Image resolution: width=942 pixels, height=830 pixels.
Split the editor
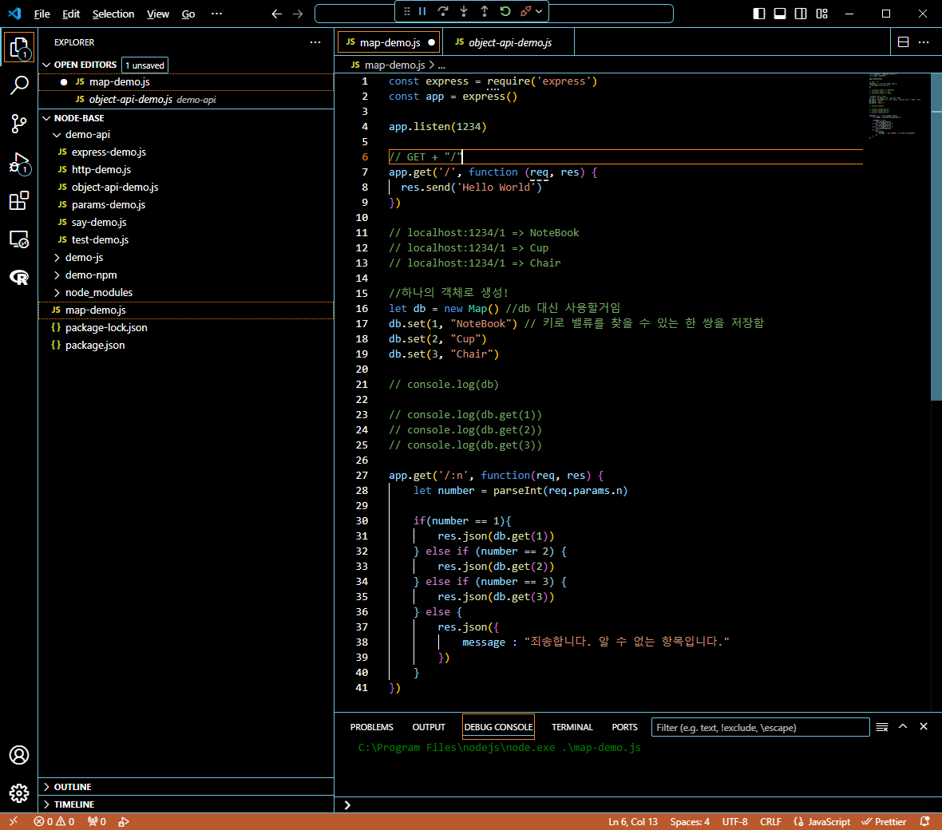pyautogui.click(x=903, y=42)
